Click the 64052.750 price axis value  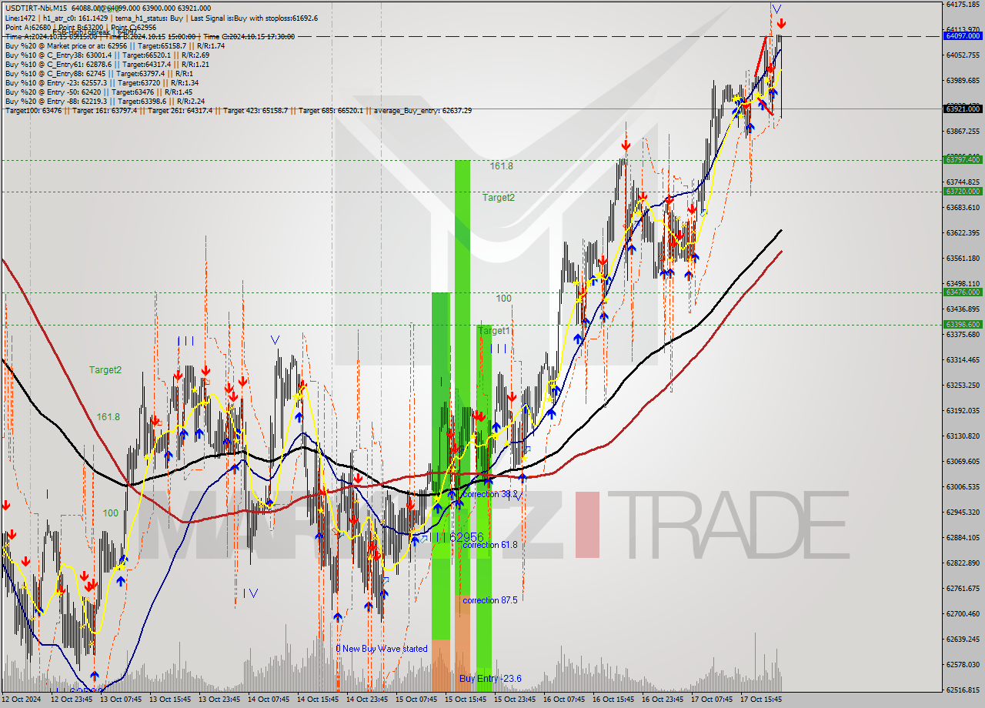tap(963, 55)
